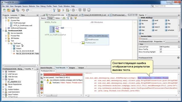The width and height of the screenshot is (182, 102).
Task: Click the red test progress bar
Action: pyautogui.click(x=63, y=75)
